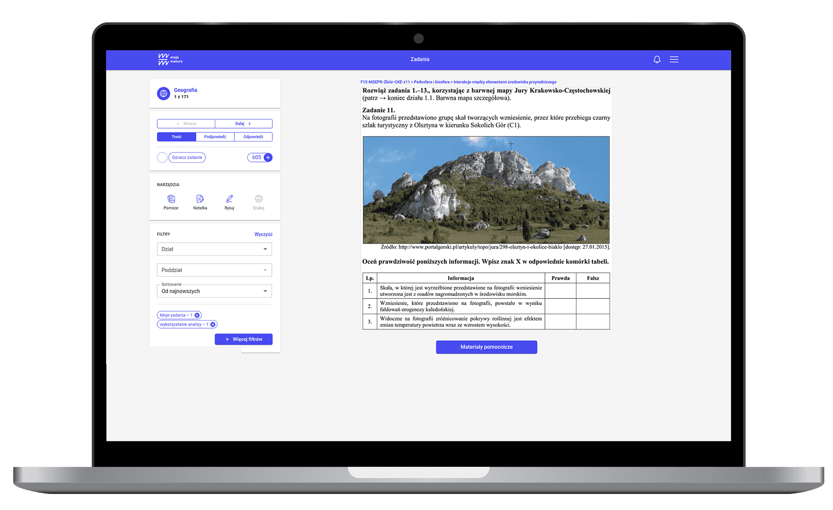The width and height of the screenshot is (833, 510).
Task: Click Oznacz zadanie button
Action: point(187,158)
